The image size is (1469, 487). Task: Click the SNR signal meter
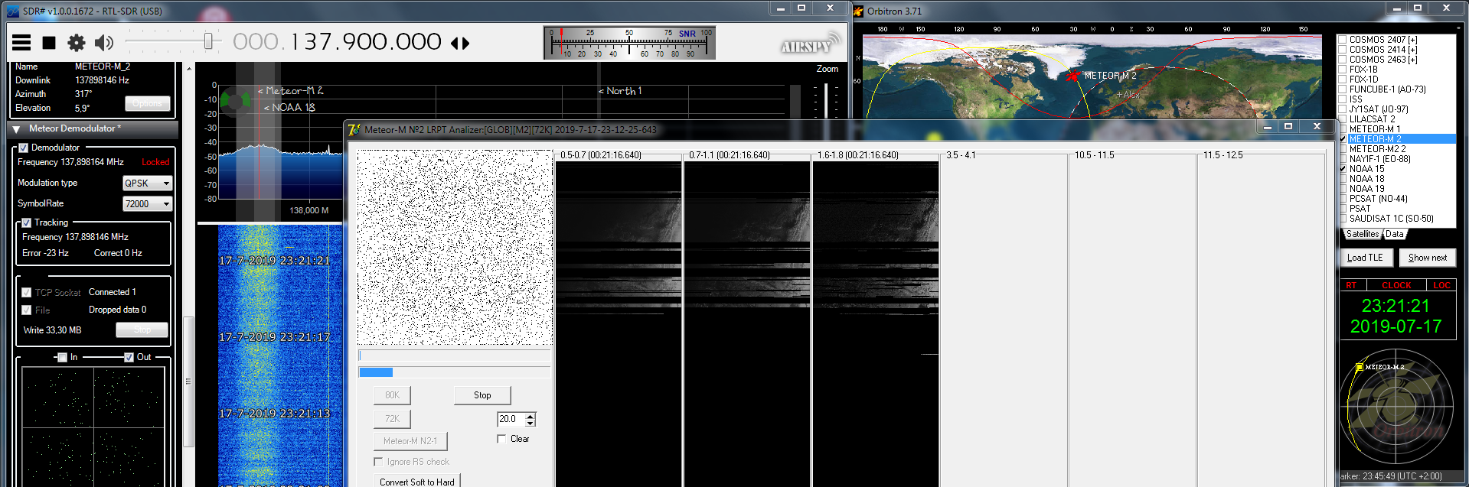click(x=629, y=44)
